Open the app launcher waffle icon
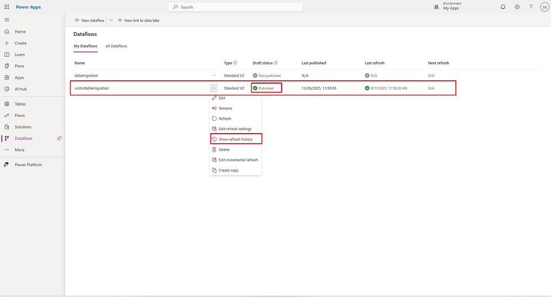 pos(7,7)
